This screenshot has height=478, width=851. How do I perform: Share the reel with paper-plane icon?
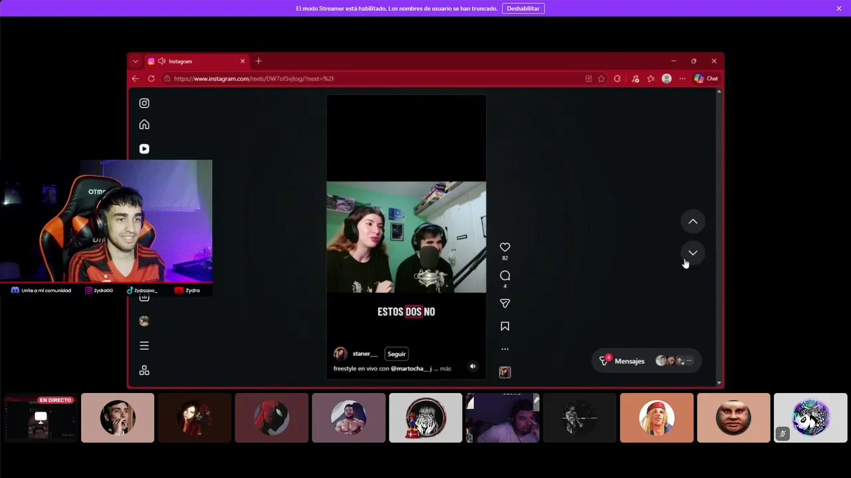[x=505, y=303]
